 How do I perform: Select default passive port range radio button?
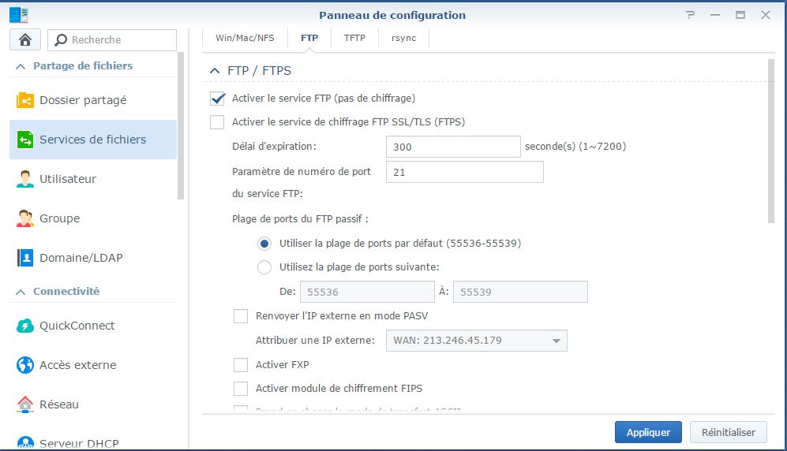(264, 244)
